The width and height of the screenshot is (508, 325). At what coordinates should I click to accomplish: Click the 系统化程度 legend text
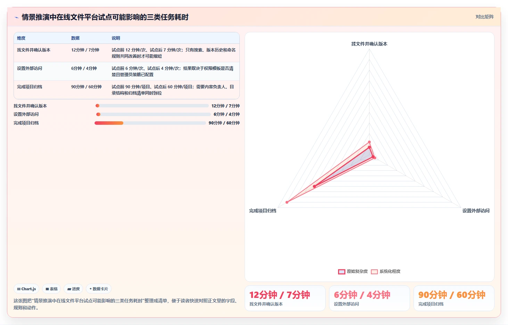coord(390,271)
